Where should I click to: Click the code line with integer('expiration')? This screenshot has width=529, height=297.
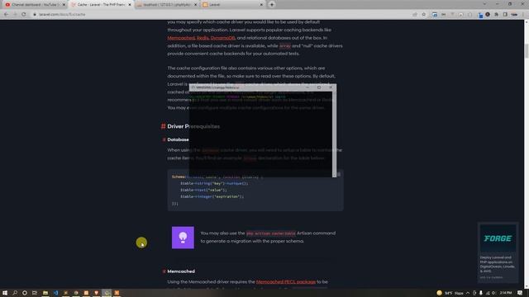[212, 196]
